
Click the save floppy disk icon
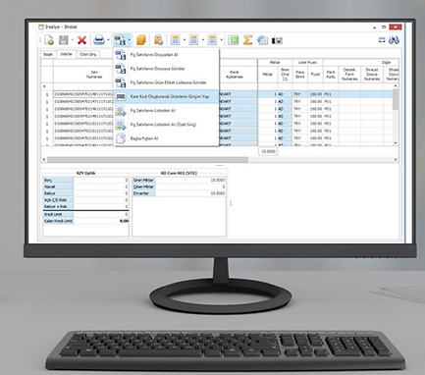pyautogui.click(x=64, y=40)
